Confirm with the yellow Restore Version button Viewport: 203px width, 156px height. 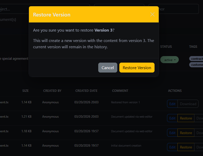[x=137, y=68]
